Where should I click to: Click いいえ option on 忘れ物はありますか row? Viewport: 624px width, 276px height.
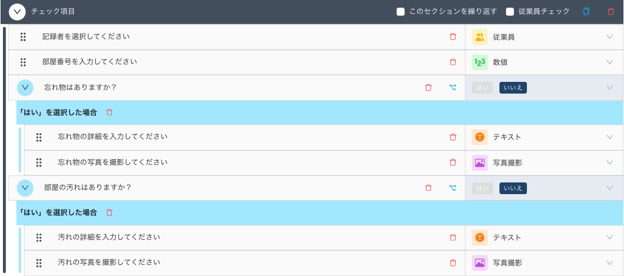513,88
